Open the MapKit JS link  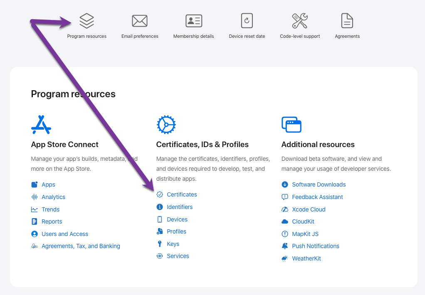(305, 234)
